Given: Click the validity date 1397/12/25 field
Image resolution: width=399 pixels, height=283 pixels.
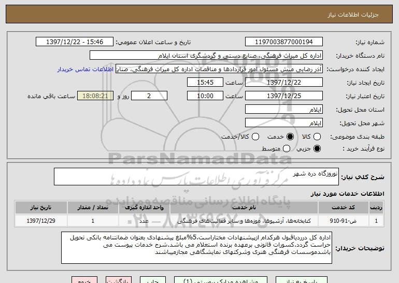Looking at the screenshot, I should click(x=284, y=96).
